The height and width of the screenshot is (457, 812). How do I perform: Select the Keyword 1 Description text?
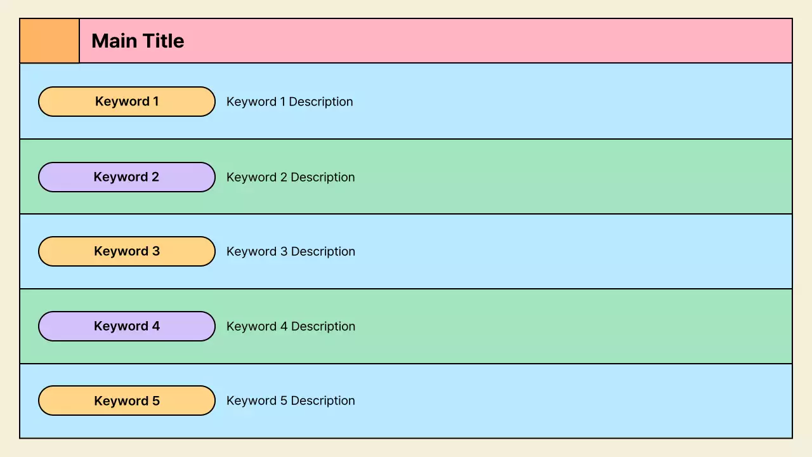tap(289, 102)
